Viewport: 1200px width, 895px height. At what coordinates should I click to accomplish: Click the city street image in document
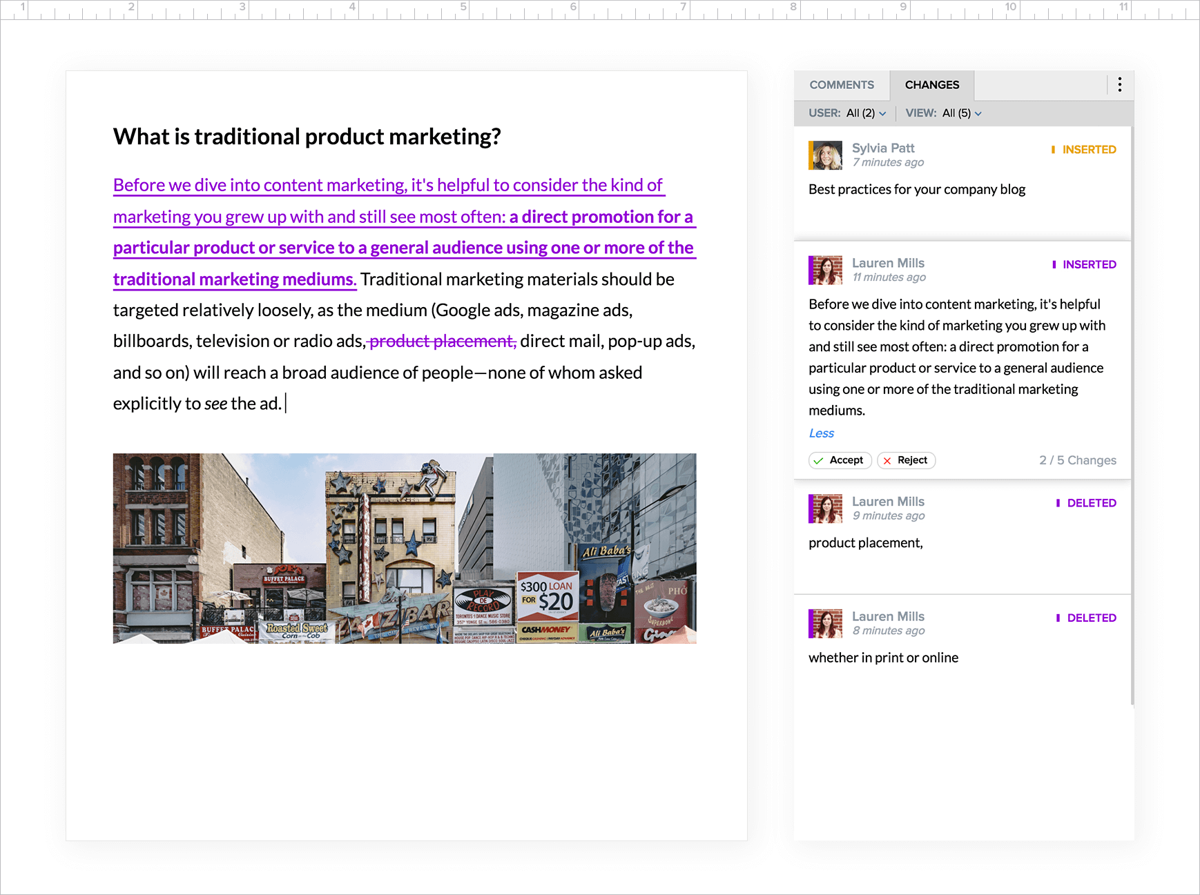(x=405, y=549)
